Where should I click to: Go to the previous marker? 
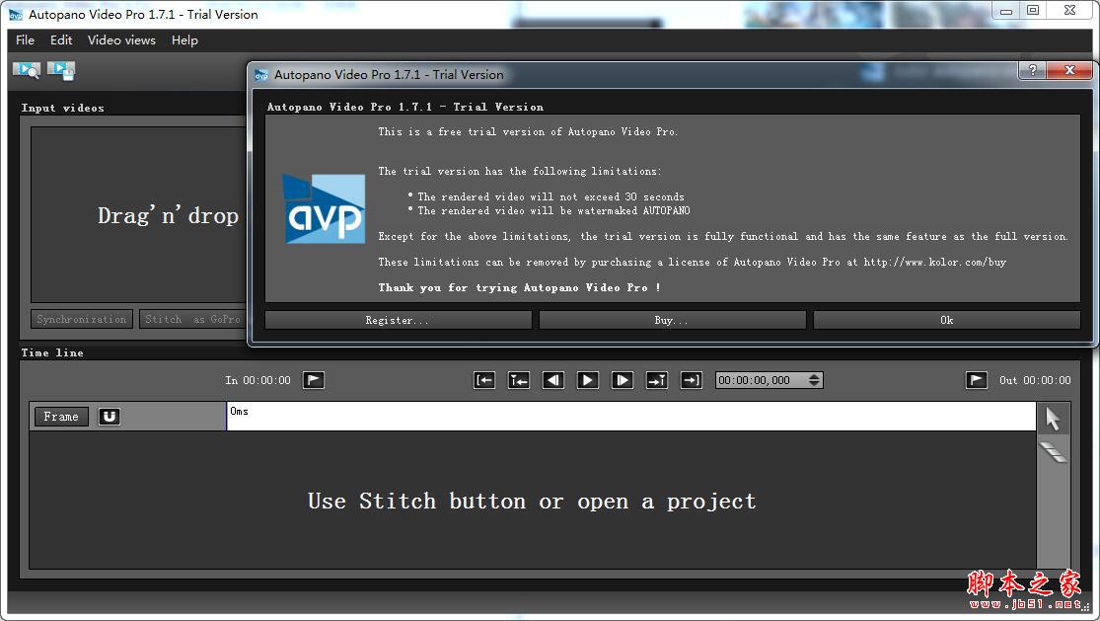tap(519, 380)
